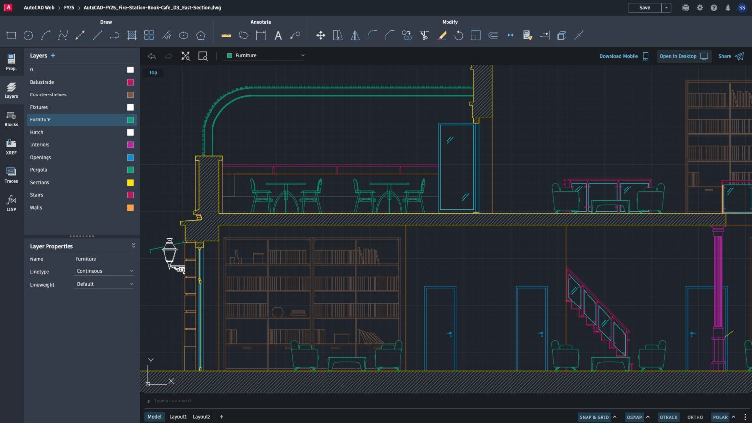This screenshot has height=423, width=752.
Task: Select the Polygon draw tool
Action: pos(200,35)
